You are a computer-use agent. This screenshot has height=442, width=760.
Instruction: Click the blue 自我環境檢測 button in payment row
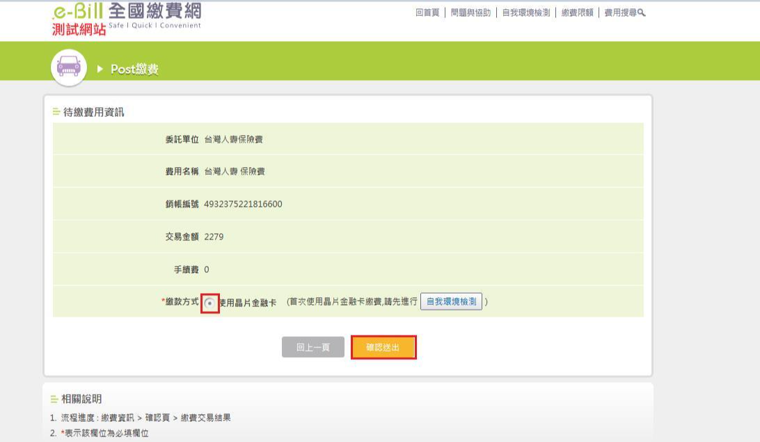451,301
